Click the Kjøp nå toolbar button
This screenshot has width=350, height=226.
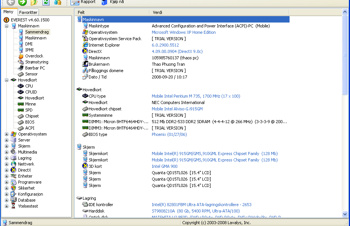pyautogui.click(x=113, y=2)
